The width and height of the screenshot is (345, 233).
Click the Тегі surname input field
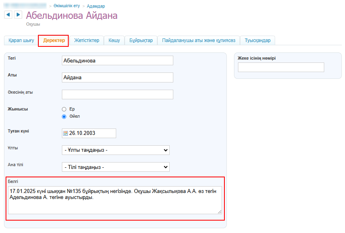point(117,60)
